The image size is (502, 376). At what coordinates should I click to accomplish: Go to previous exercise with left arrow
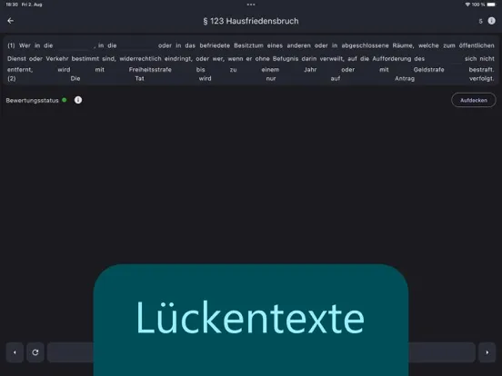click(15, 352)
